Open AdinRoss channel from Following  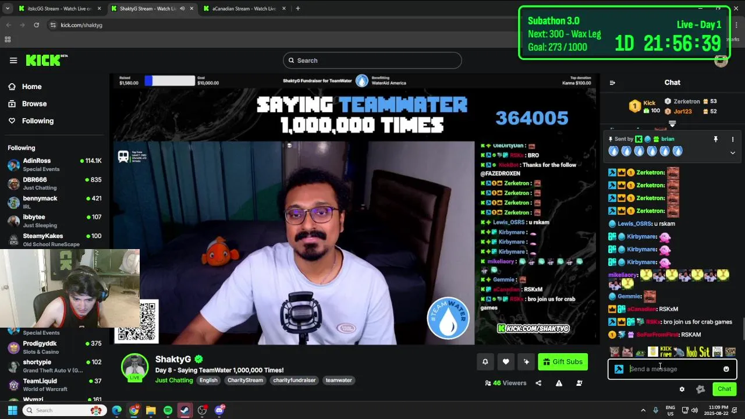[55, 165]
